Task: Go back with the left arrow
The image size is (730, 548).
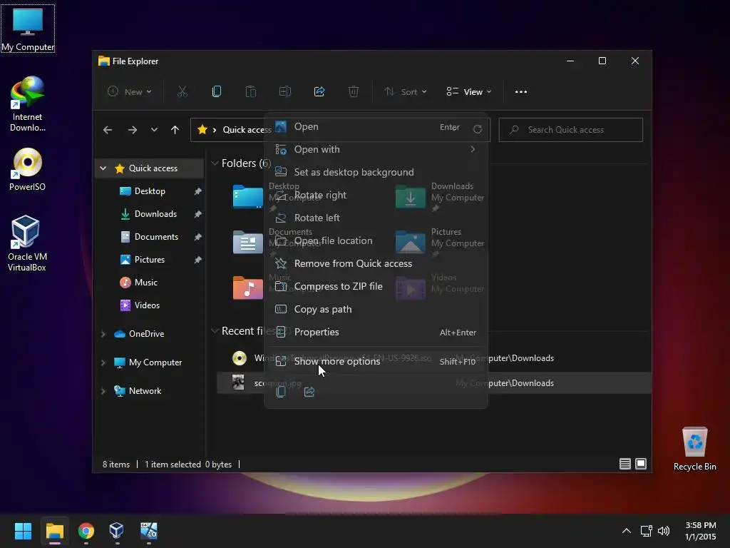Action: point(108,130)
